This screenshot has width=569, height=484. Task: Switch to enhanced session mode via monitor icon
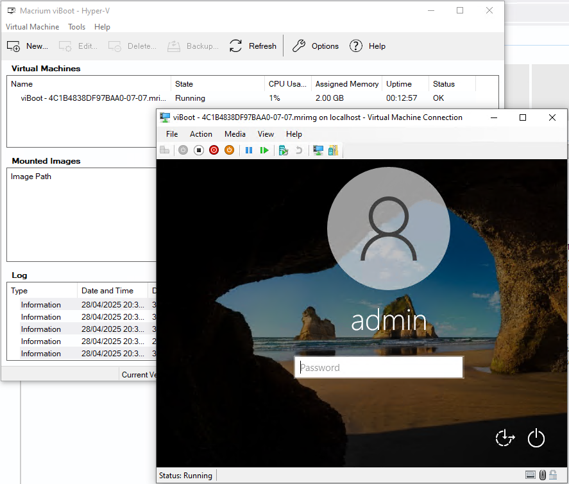(x=318, y=150)
